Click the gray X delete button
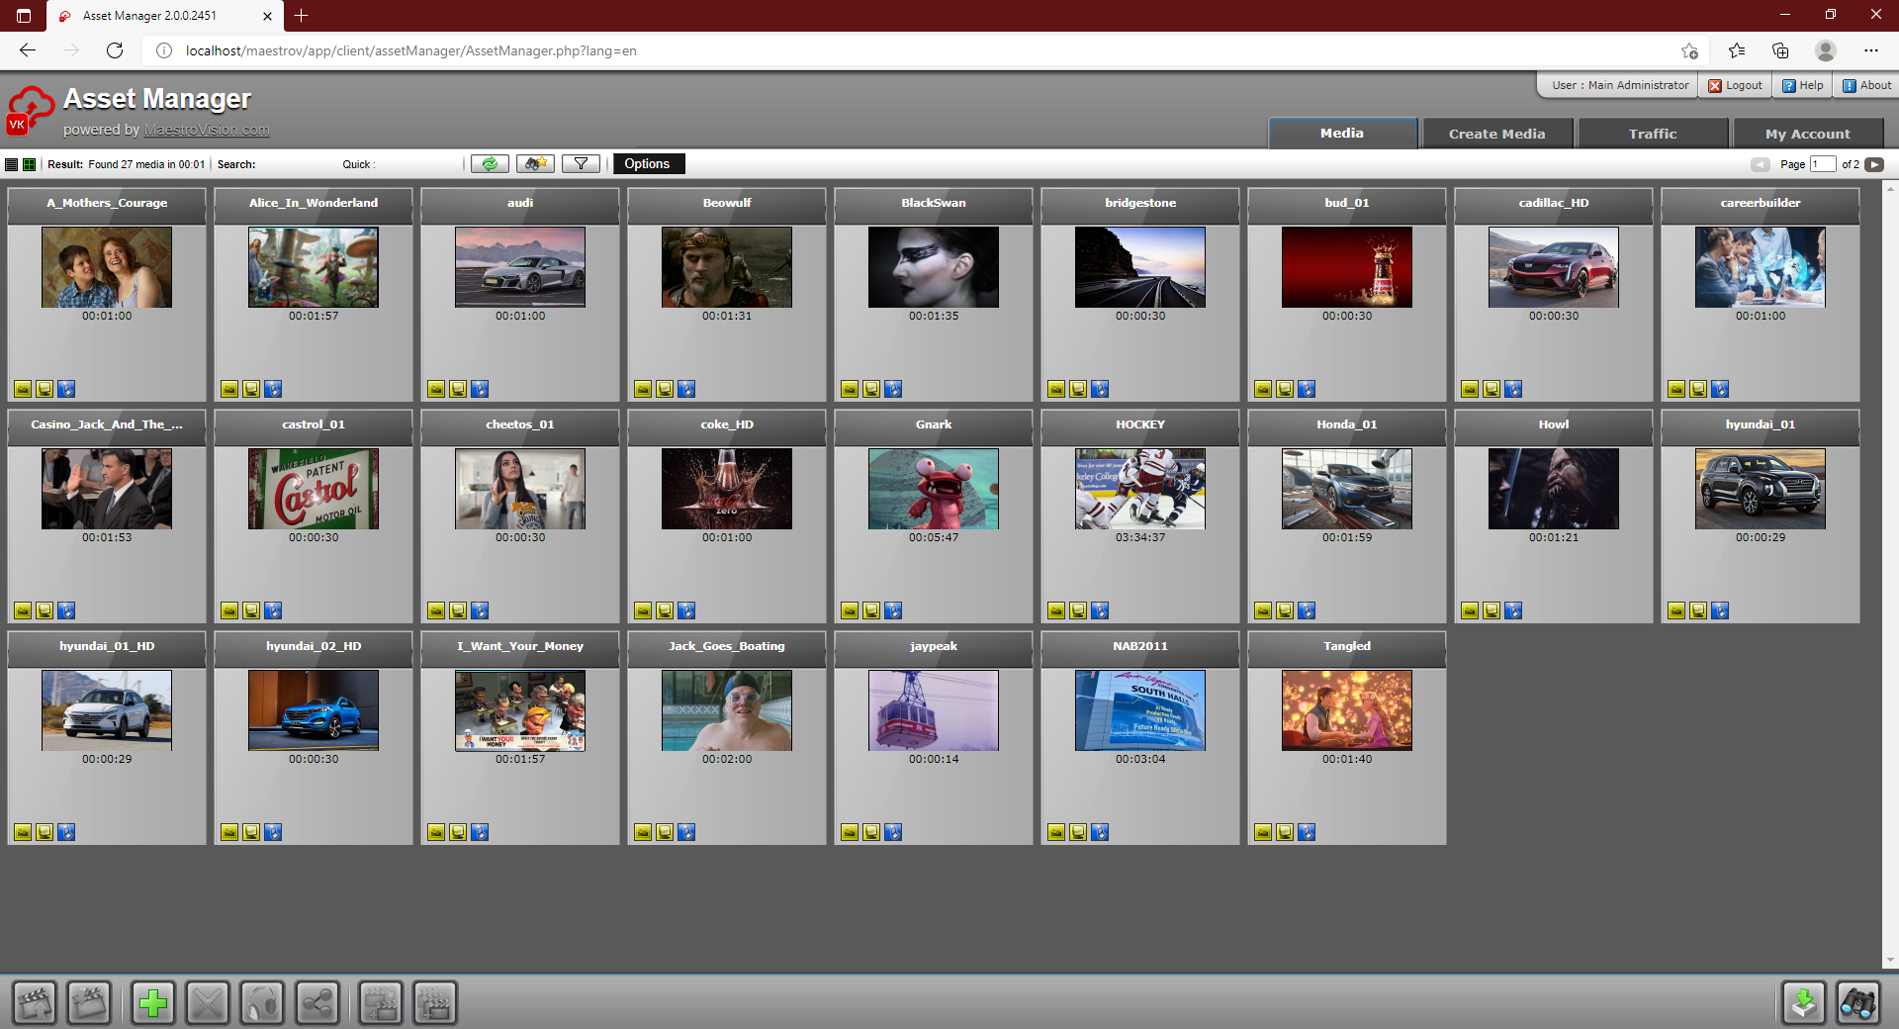This screenshot has width=1899, height=1029. [208, 1003]
